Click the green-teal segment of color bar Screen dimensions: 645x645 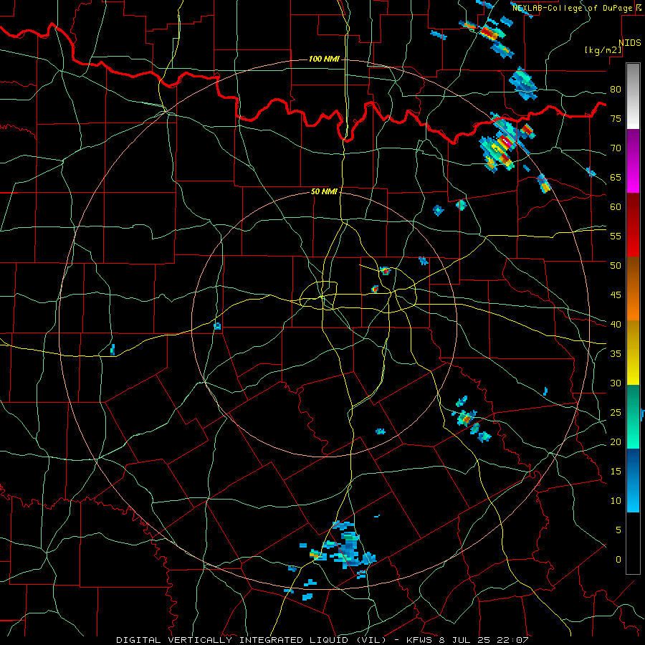(633, 416)
